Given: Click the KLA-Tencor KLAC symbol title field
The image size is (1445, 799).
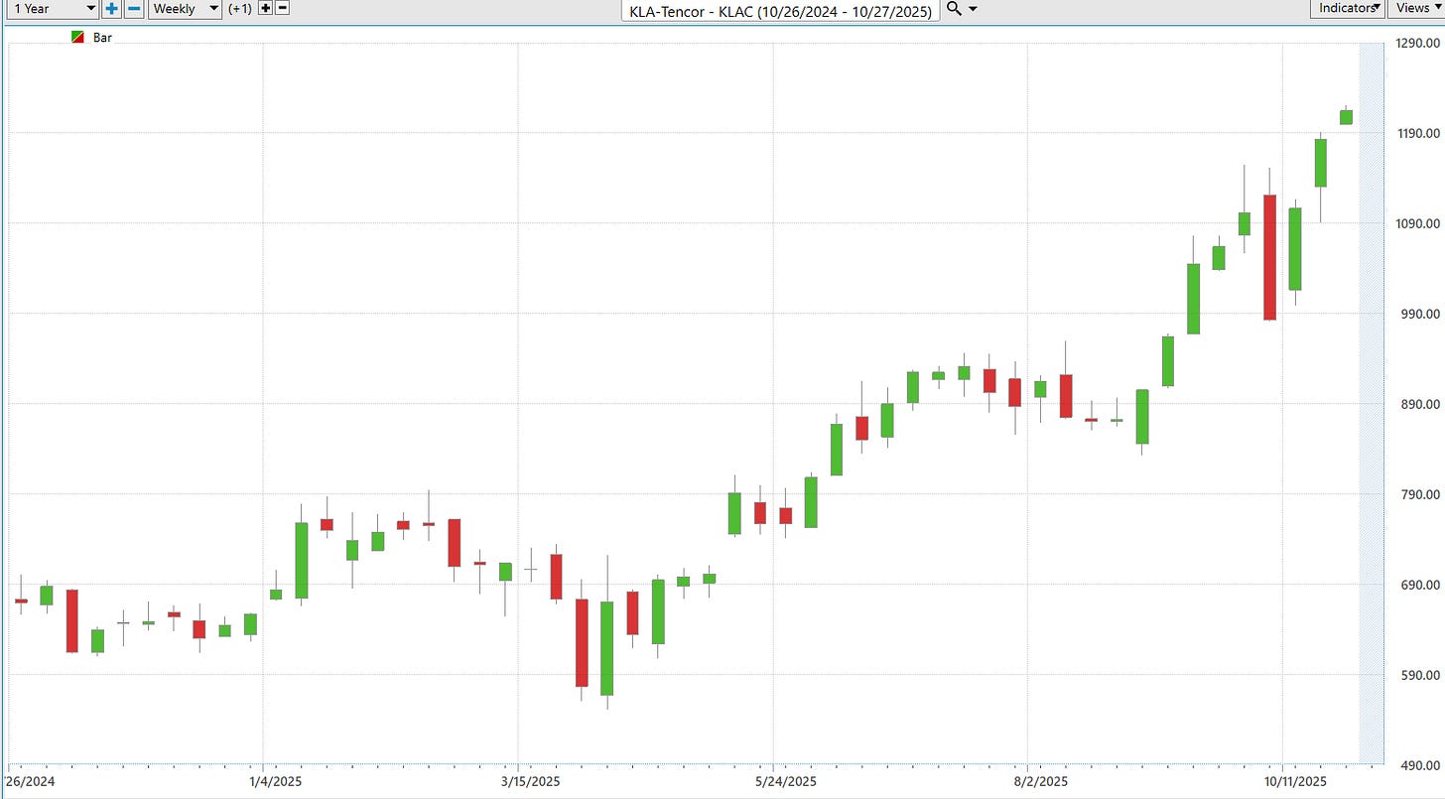Looking at the screenshot, I should click(x=780, y=10).
